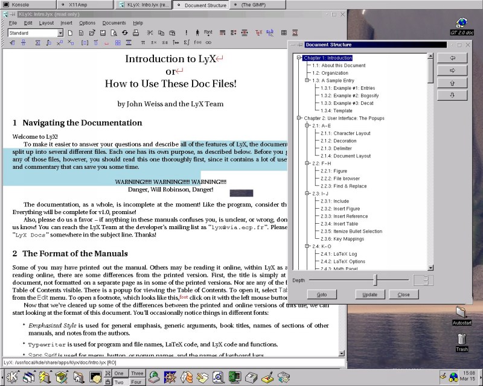The width and height of the screenshot is (483, 386).
Task: Click the Update/refresh arrows icon
Action: [x=125, y=33]
